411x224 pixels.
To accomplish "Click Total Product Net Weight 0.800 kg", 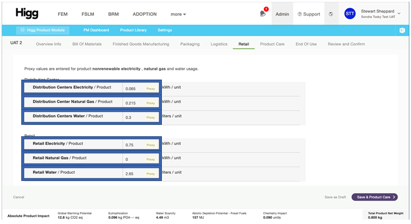I will (385, 215).
